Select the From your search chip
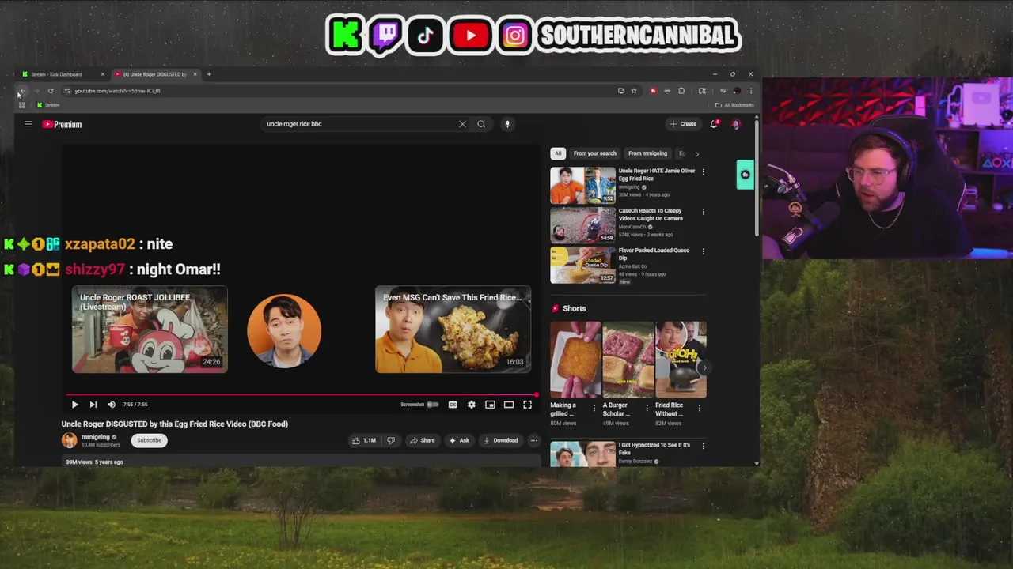 pyautogui.click(x=594, y=153)
